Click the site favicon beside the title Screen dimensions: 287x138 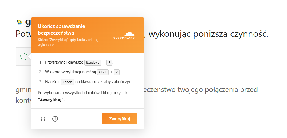(x=20, y=22)
